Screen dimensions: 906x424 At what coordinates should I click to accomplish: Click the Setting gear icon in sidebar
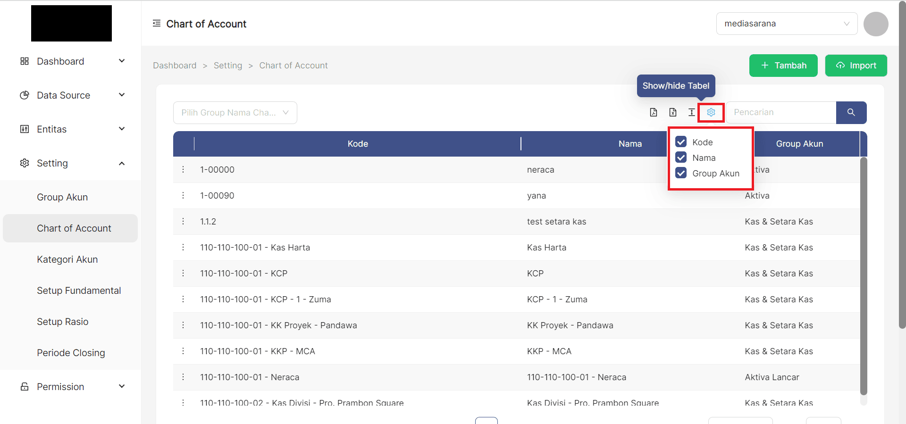25,163
